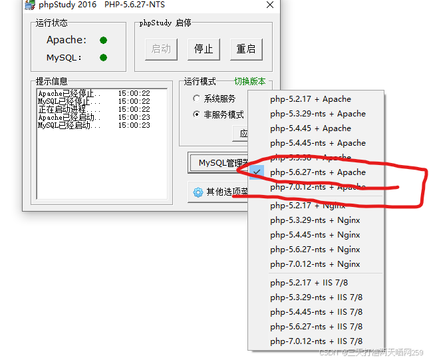Image resolution: width=429 pixels, height=360 pixels.
Task: Click the disabled 启动 button
Action: [161, 49]
